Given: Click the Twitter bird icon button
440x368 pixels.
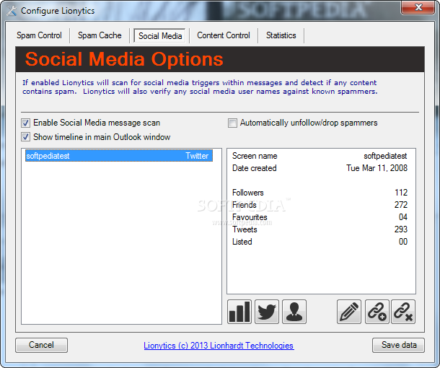Looking at the screenshot, I should (x=267, y=312).
